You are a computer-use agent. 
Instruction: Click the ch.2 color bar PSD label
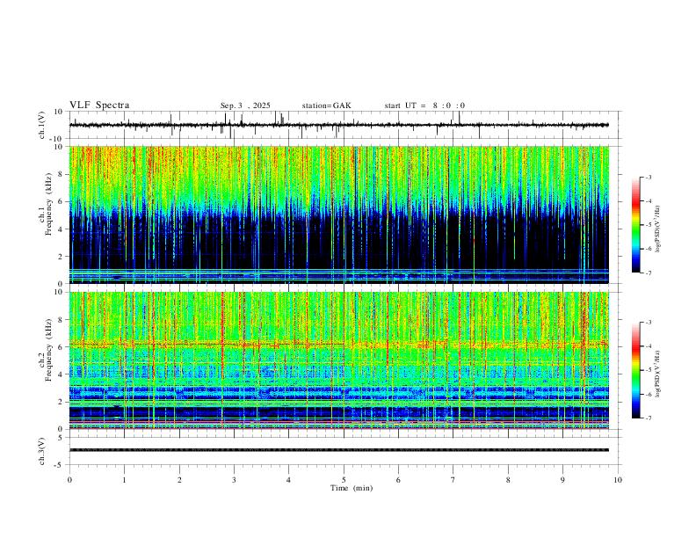click(657, 374)
